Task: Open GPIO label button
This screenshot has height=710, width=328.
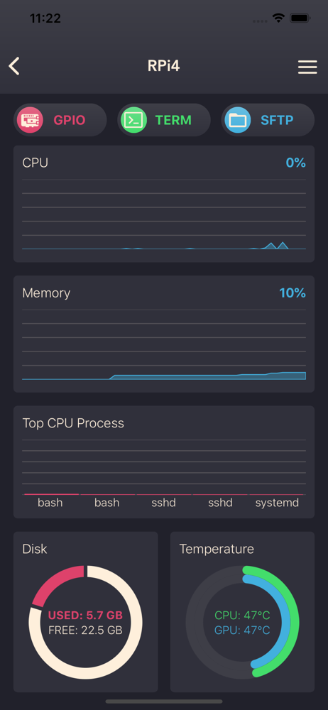Action: click(70, 120)
